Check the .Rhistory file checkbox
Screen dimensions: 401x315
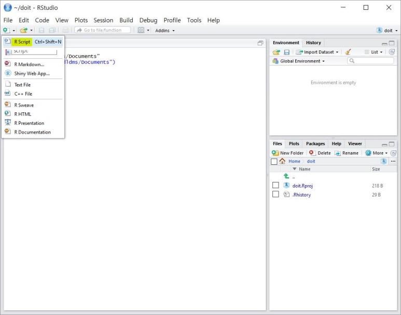click(x=275, y=194)
